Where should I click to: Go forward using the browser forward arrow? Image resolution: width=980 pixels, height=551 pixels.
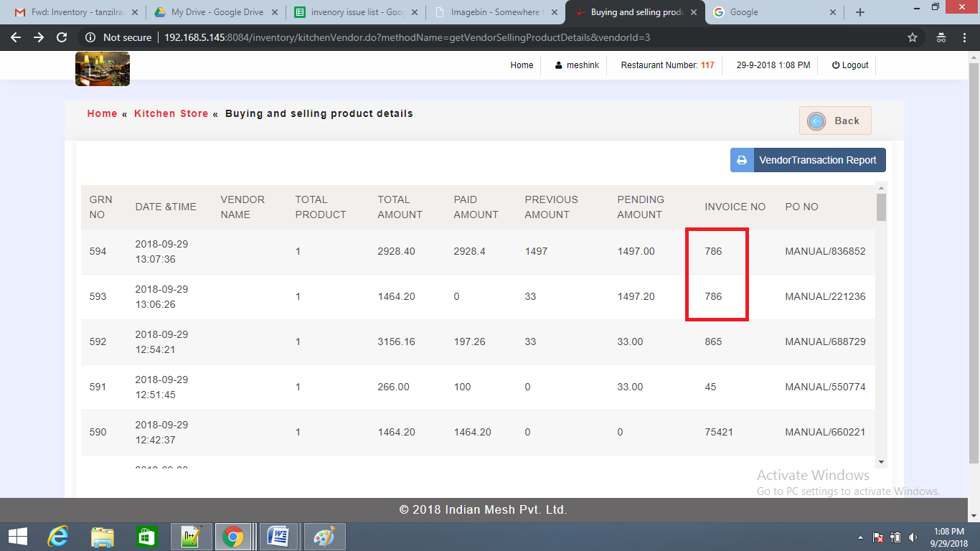click(x=39, y=37)
